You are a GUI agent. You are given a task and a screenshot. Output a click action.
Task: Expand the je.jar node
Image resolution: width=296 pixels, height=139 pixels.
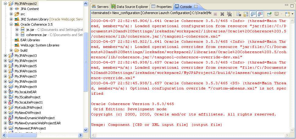click(17, 30)
